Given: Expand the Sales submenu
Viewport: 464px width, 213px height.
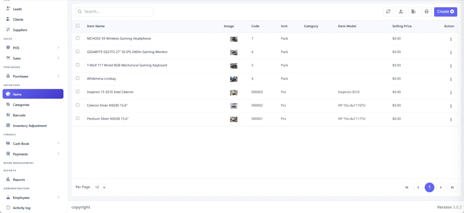Looking at the screenshot, I should tap(58, 58).
